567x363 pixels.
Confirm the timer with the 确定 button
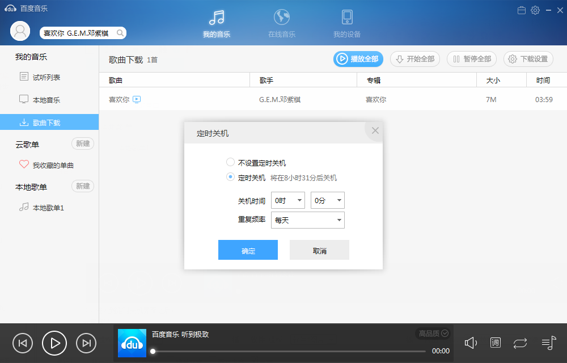[x=248, y=250]
